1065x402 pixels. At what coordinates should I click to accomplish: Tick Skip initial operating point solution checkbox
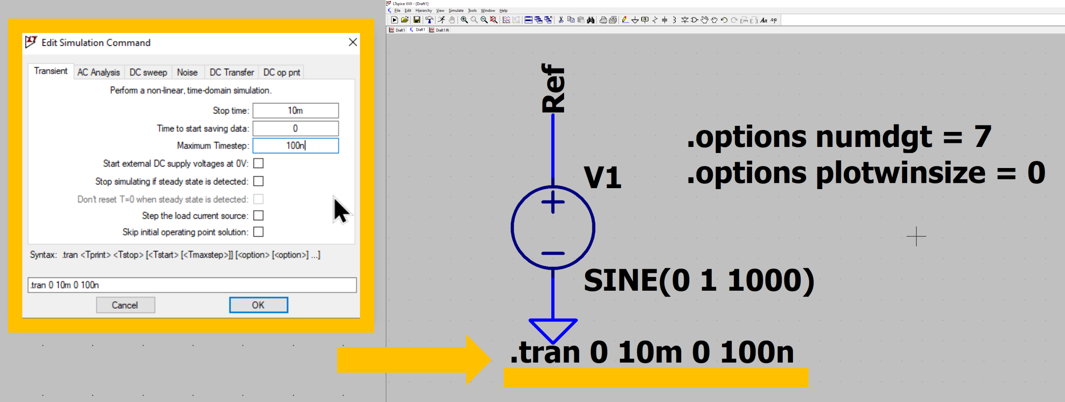(258, 232)
